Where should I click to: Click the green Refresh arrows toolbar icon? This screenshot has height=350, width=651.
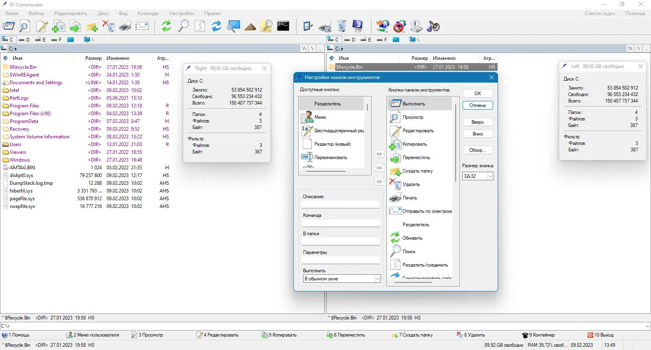[x=166, y=26]
